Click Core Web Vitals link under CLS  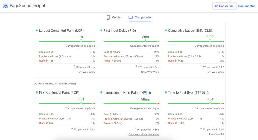pyautogui.click(x=215, y=72)
